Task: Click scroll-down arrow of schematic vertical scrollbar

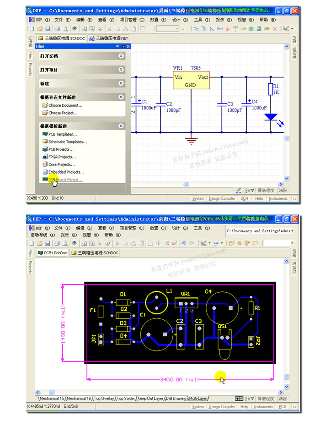Action: tap(287, 178)
